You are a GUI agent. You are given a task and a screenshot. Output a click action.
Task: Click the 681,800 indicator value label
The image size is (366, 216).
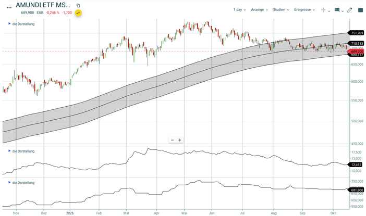click(357, 190)
